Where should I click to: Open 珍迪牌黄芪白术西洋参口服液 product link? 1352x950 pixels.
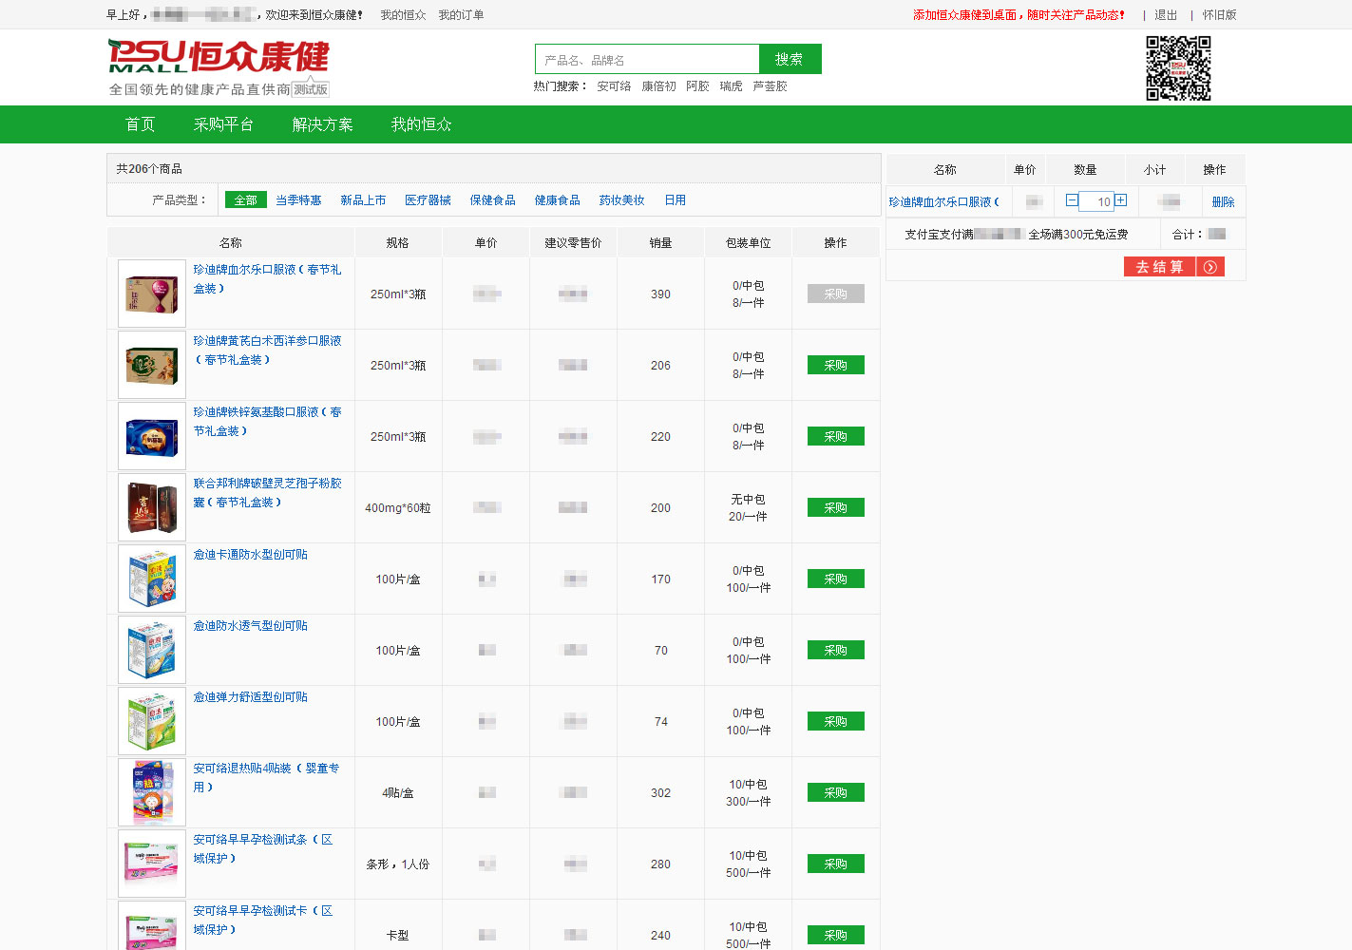click(x=267, y=351)
